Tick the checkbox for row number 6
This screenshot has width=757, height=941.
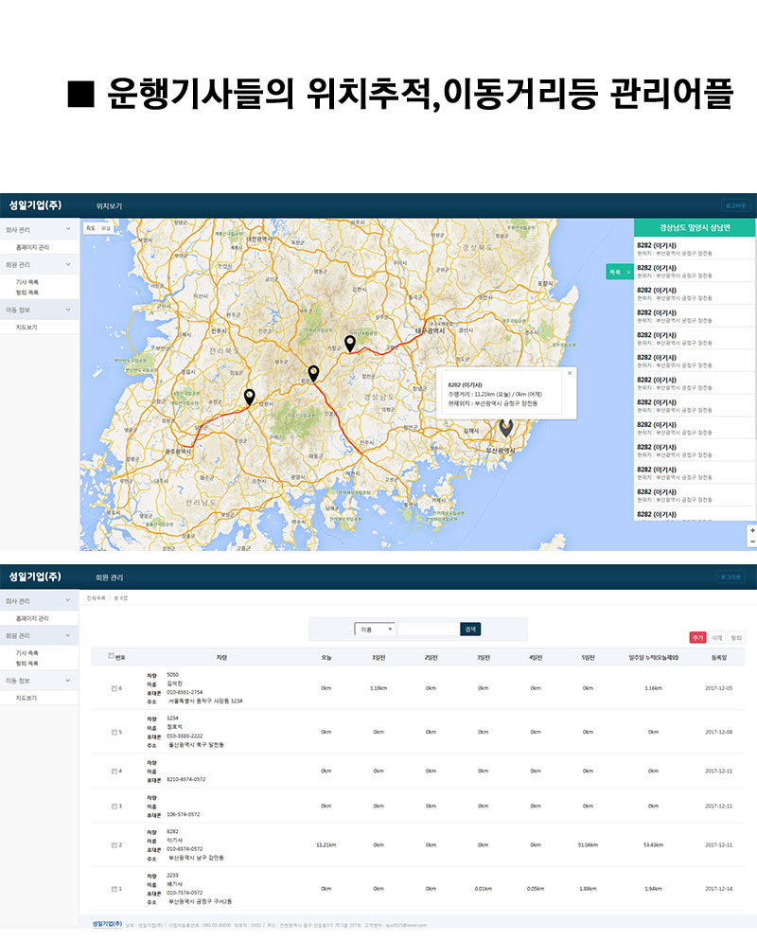[114, 688]
